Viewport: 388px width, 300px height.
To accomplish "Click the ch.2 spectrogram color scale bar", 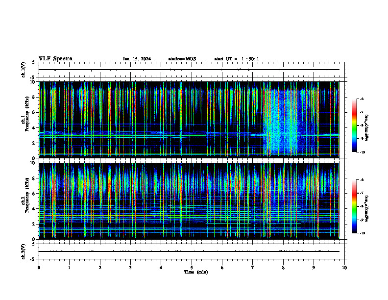I will pyautogui.click(x=354, y=206).
